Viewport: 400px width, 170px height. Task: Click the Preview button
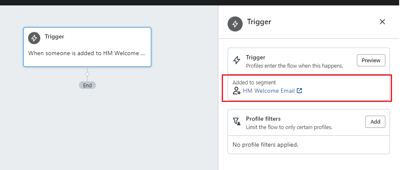point(371,60)
